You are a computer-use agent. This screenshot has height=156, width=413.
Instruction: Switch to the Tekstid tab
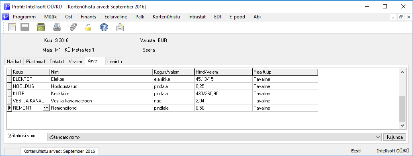[x=57, y=62]
